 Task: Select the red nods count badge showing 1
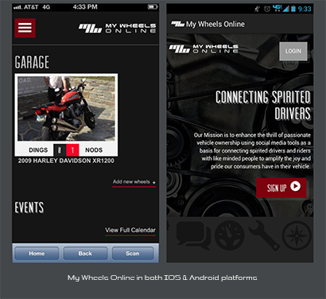pyautogui.click(x=72, y=150)
